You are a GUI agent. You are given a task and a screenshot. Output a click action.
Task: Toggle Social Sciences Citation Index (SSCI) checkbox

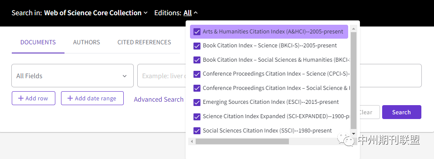[x=197, y=131]
